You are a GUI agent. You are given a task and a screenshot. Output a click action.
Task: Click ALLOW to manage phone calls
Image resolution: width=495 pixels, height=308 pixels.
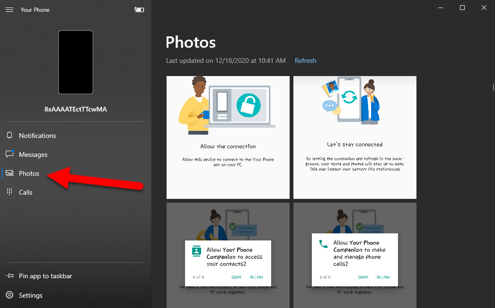383,277
